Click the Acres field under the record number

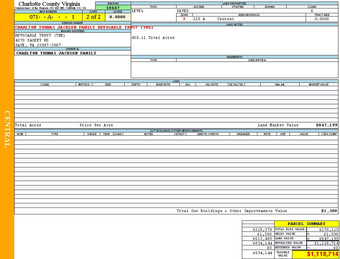tap(117, 17)
